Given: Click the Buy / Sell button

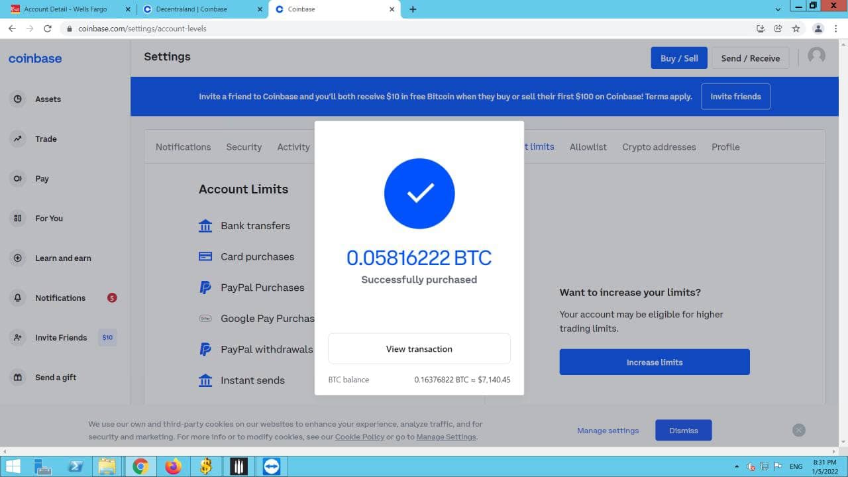Looking at the screenshot, I should coord(679,58).
